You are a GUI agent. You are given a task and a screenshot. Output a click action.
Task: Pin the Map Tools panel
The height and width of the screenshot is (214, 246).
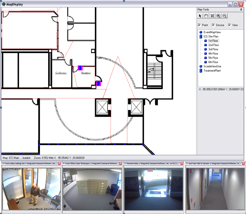tap(241, 9)
